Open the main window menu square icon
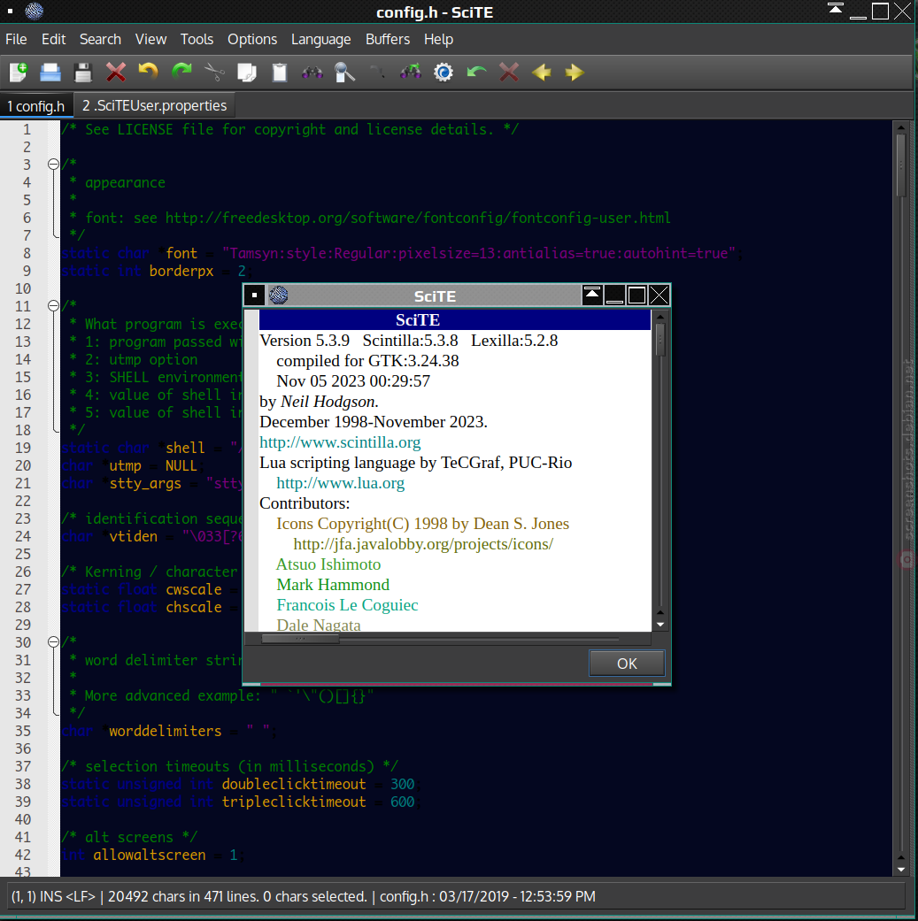 coord(10,12)
